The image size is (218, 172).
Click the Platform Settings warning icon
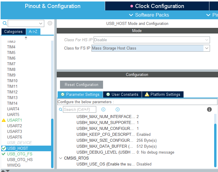click(x=147, y=94)
